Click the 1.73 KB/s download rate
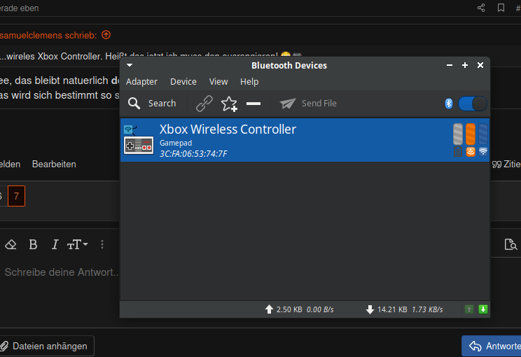Viewport: 521px width, 357px height. (x=427, y=309)
